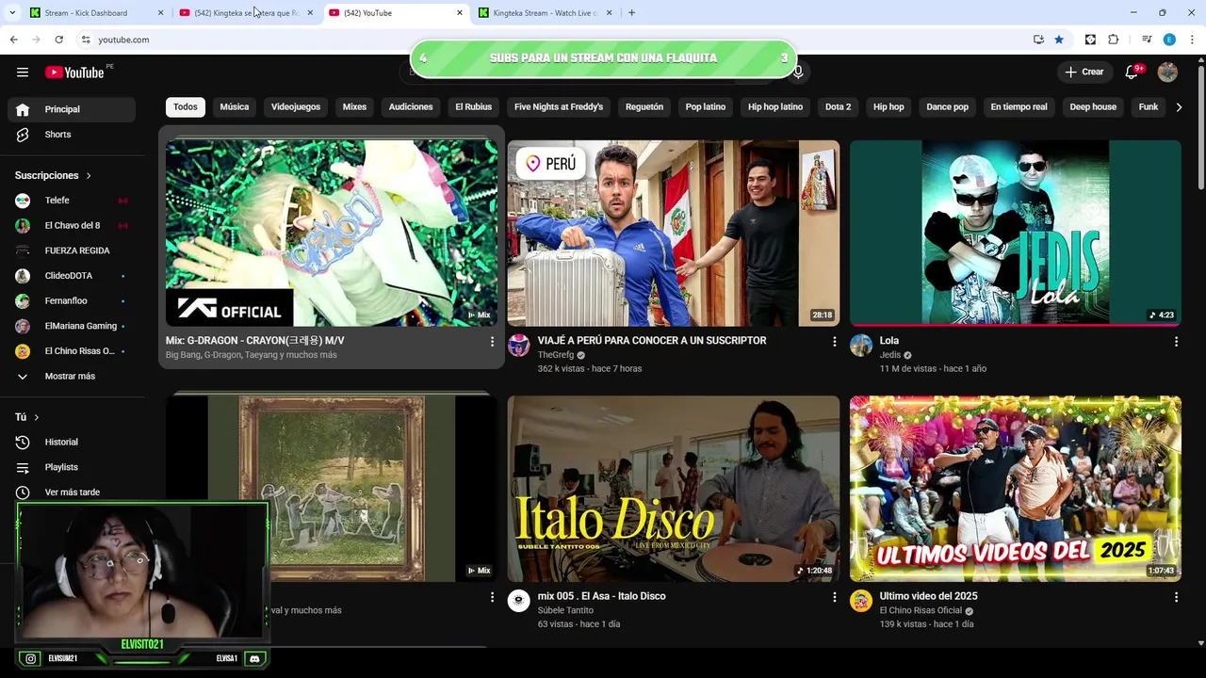The width and height of the screenshot is (1206, 678).
Task: Click Súbele Tantito channel avatar
Action: click(519, 601)
